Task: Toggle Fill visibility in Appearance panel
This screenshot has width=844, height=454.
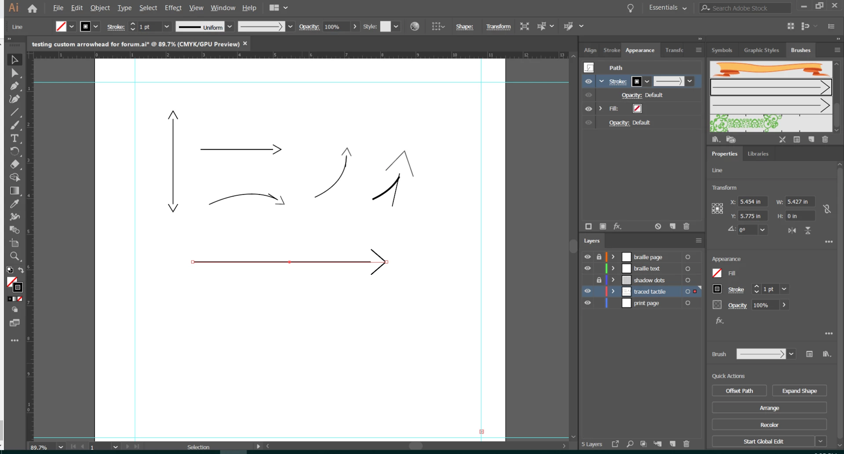Action: (x=589, y=109)
